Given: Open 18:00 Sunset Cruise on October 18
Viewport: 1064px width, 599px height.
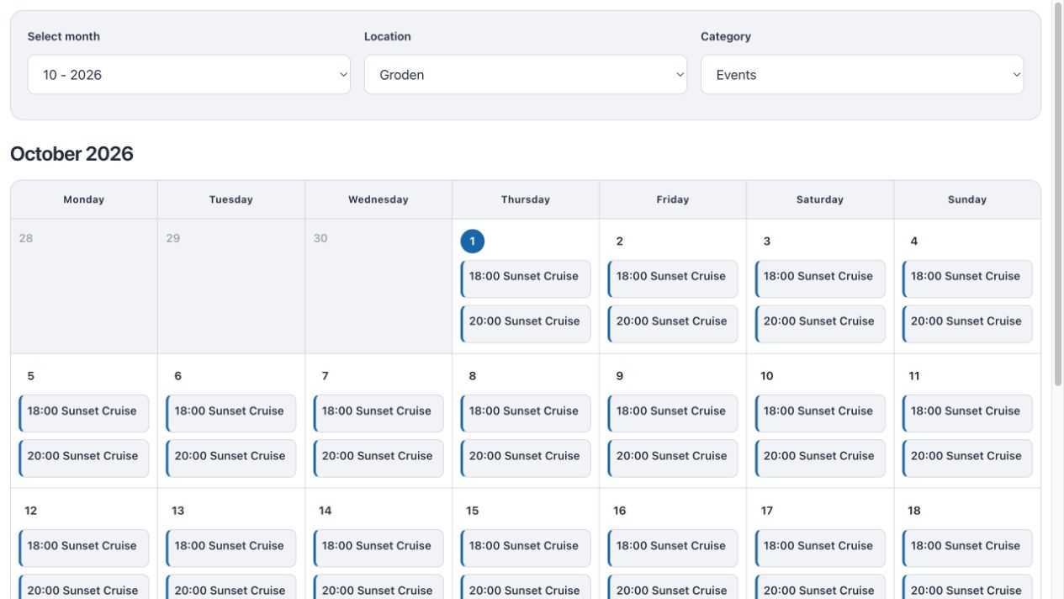Looking at the screenshot, I should [967, 548].
